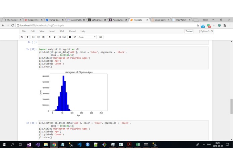Open the cell type Code dropdown
Screen dimensions: 233x165
(x=87, y=37)
